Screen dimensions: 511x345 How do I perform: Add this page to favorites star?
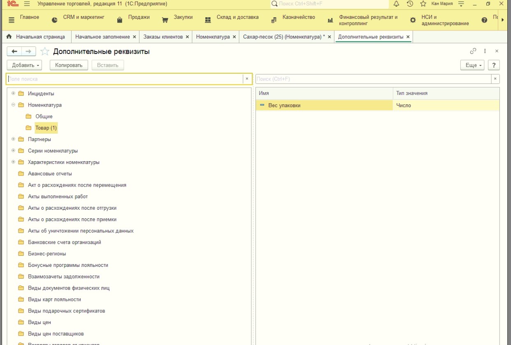pyautogui.click(x=45, y=51)
